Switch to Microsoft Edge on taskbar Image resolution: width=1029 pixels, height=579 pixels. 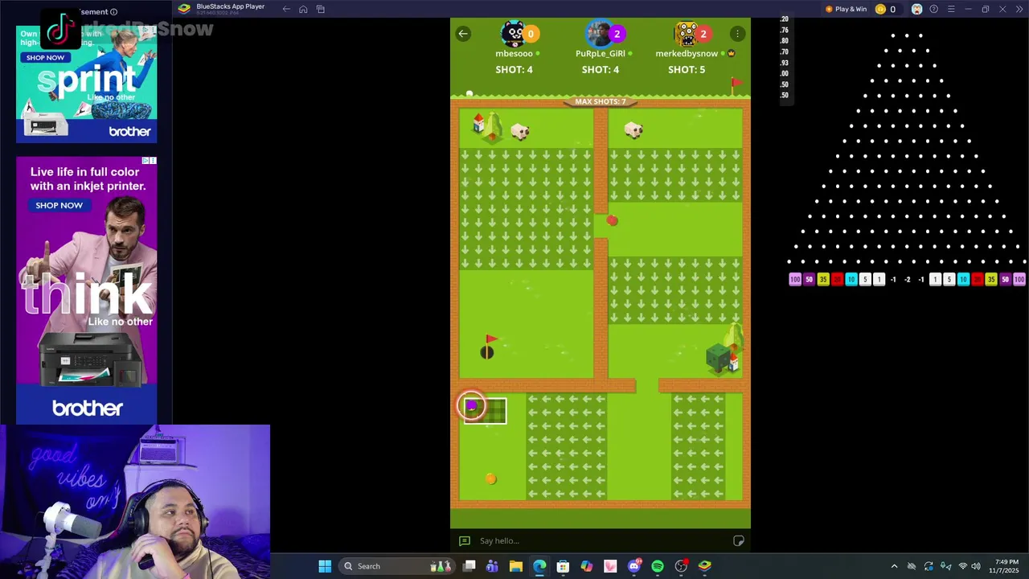pos(539,566)
